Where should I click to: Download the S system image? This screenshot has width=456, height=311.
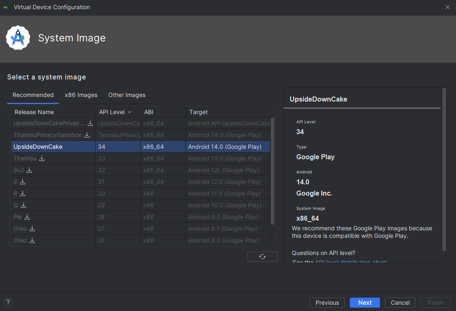[23, 182]
